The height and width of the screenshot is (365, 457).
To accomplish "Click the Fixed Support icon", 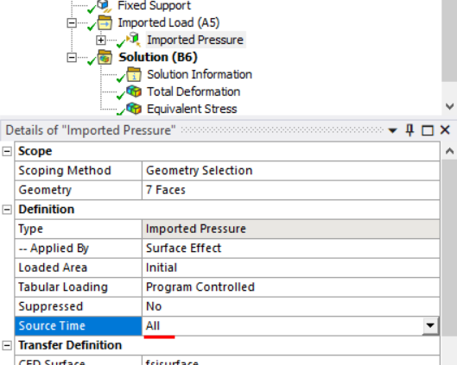I will tap(104, 6).
